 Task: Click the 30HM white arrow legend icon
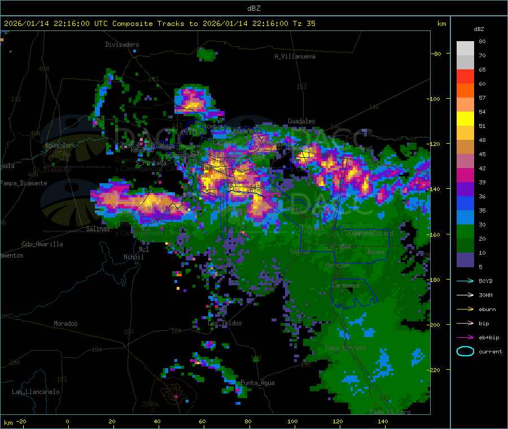465,295
